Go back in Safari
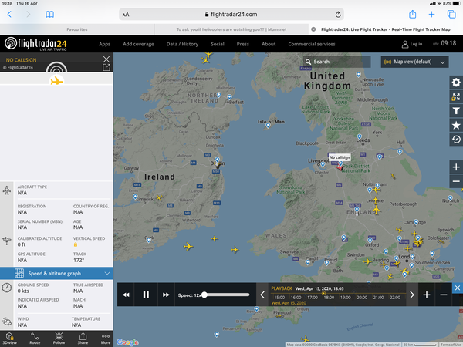The width and height of the screenshot is (463, 347). point(9,14)
